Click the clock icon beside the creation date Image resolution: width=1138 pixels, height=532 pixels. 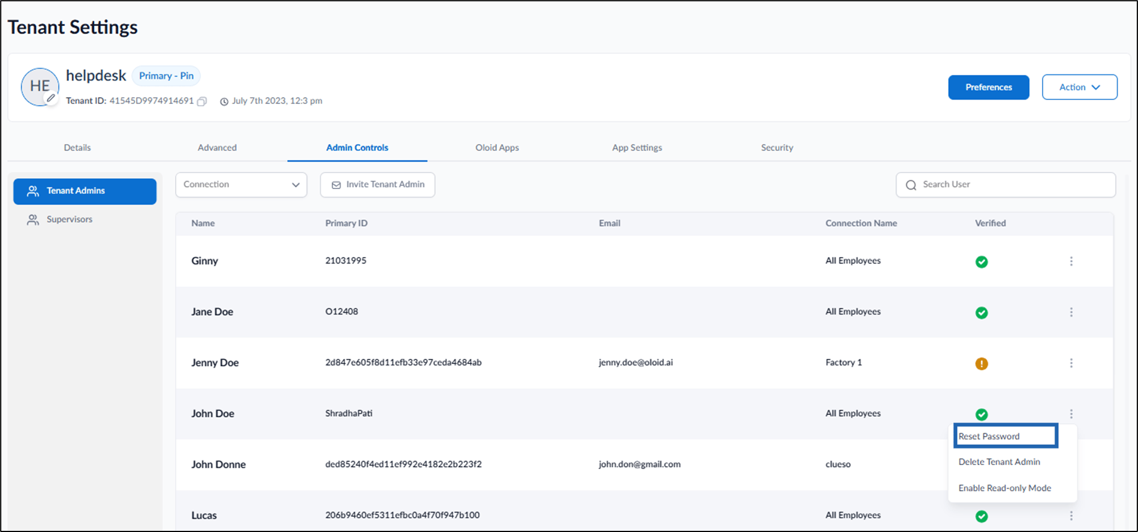click(224, 102)
